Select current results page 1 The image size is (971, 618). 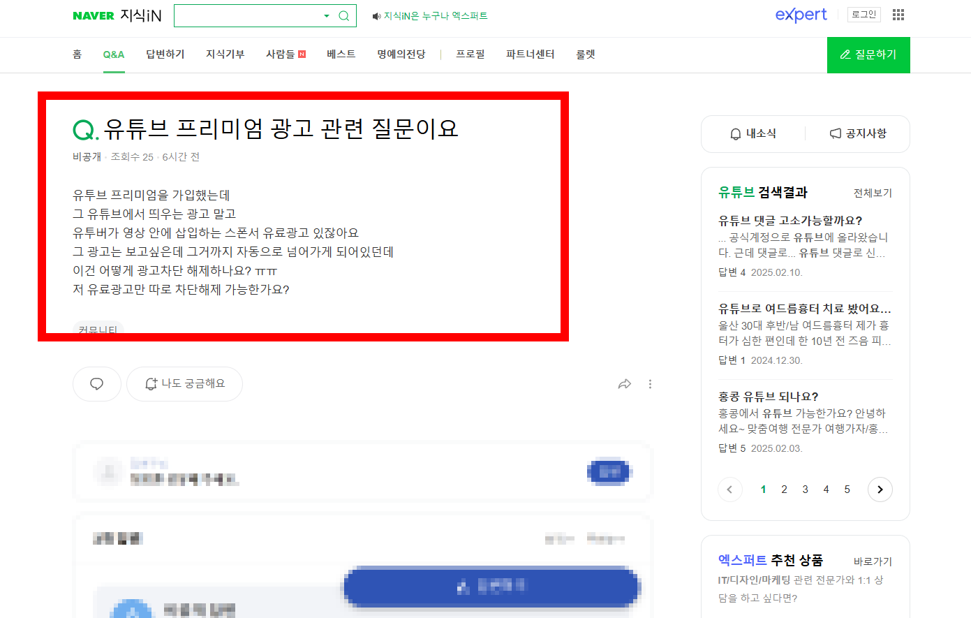click(763, 490)
